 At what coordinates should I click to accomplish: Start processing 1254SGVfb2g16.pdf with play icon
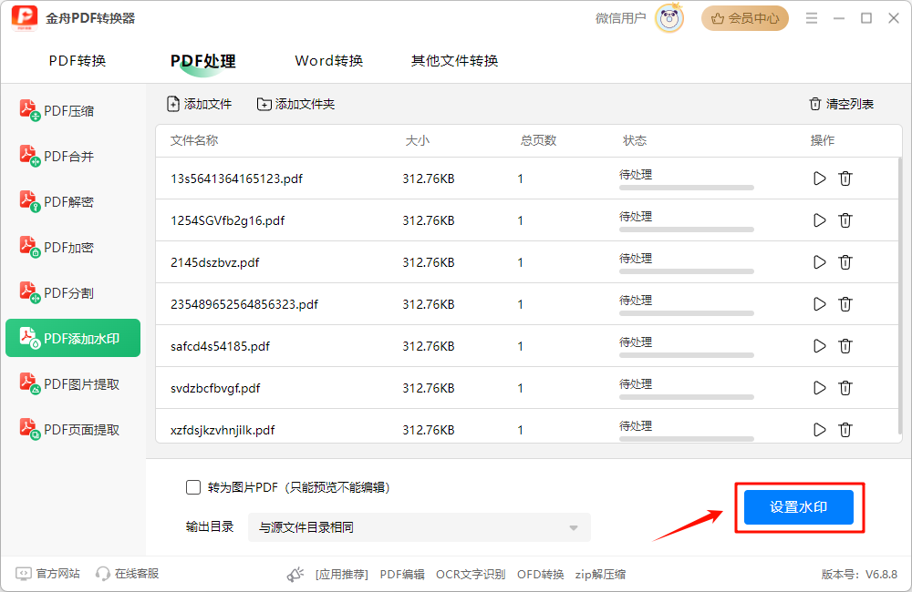(820, 220)
